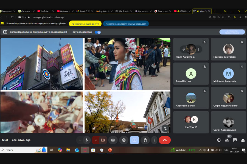This screenshot has width=247, height=164.
Task: Open the three-dot more options menu
Action: click(x=154, y=140)
